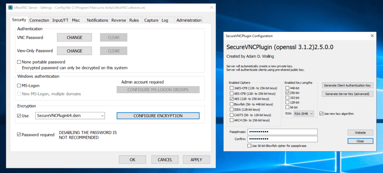Uncheck the Use encryption checkbox
Image resolution: width=383 pixels, height=173 pixels.
[19, 116]
